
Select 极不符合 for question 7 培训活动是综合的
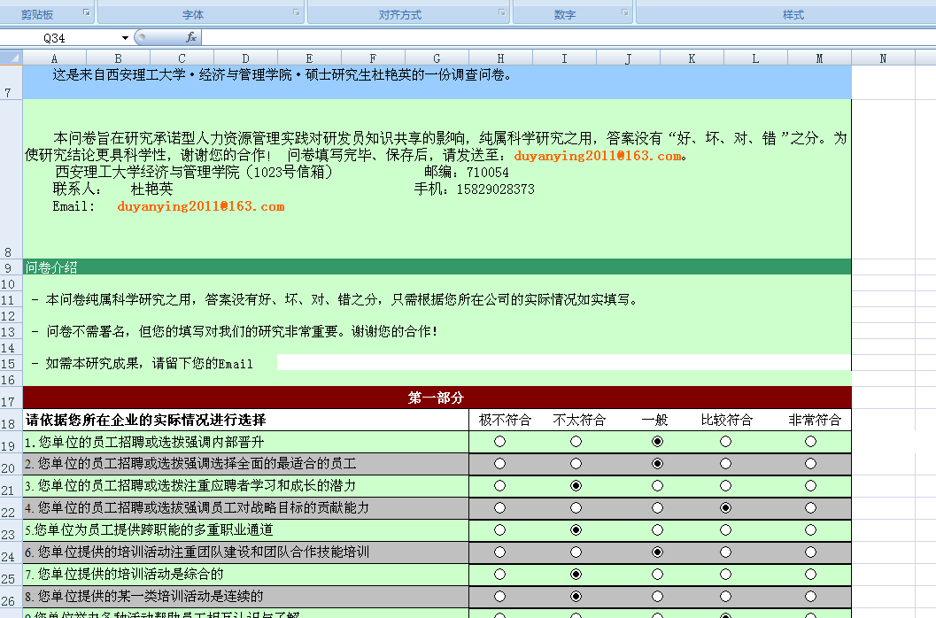pos(499,575)
